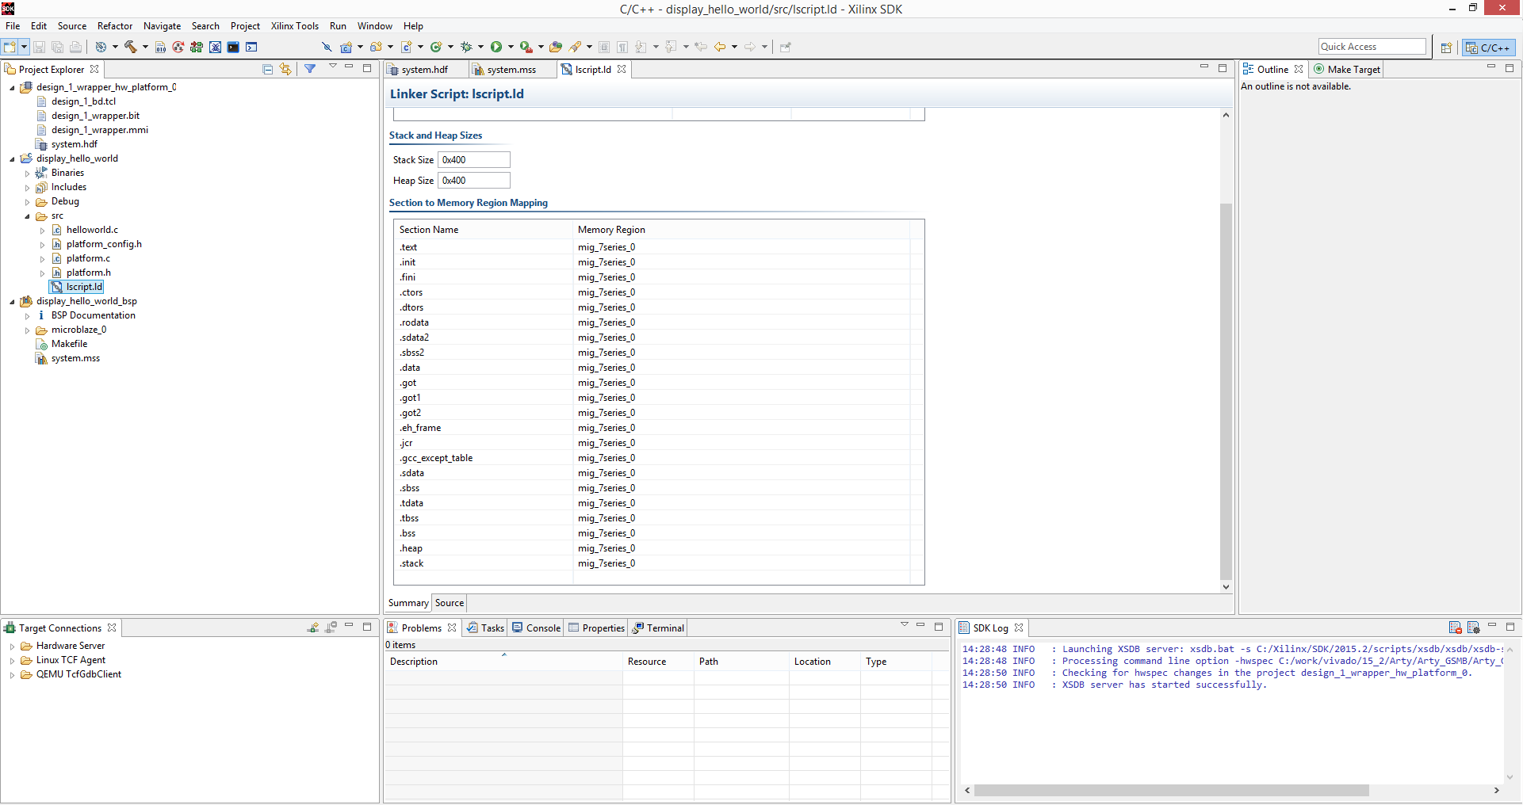Screen dimensions: 1523x805
Task: Click the Quick Access search box
Action: tap(1372, 47)
